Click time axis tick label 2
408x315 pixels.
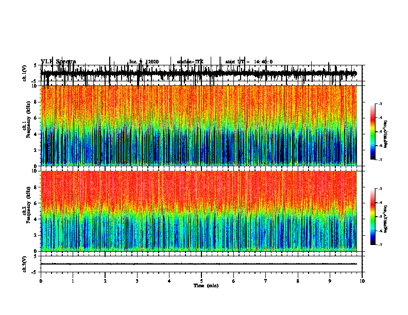(105, 281)
